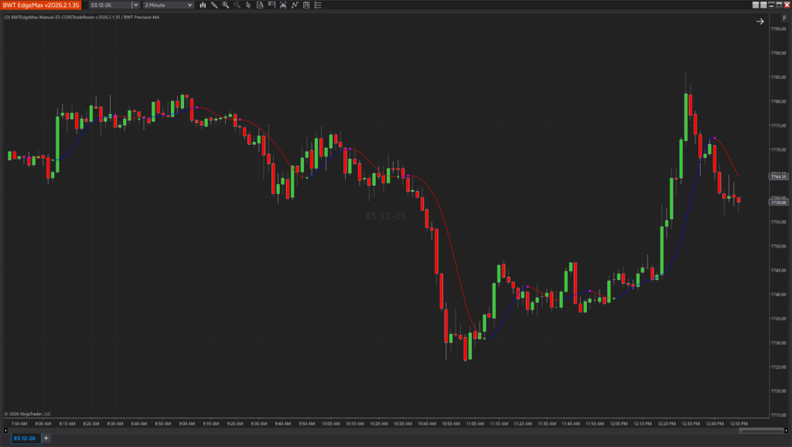
Task: Click the 7759.00 current price marker
Action: pos(778,203)
